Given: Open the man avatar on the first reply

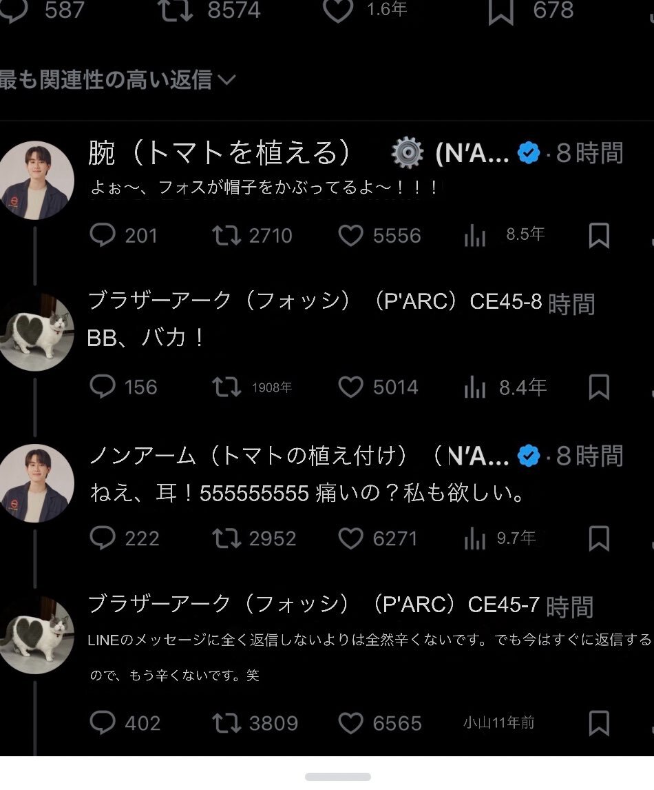Looking at the screenshot, I should pos(35,181).
